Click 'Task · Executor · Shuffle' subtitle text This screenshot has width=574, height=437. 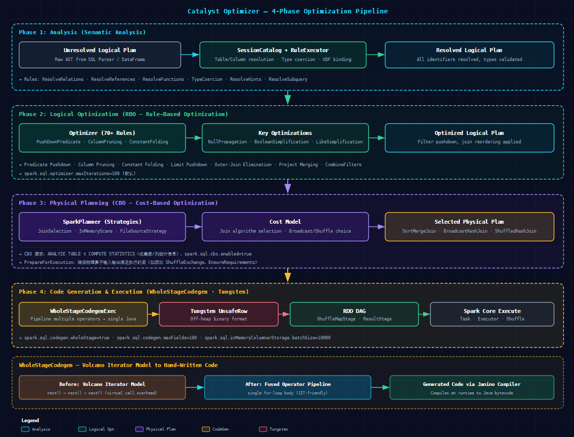click(492, 319)
